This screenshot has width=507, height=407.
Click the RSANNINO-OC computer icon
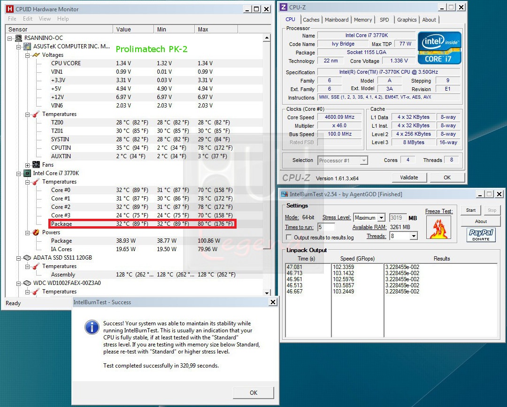click(x=18, y=38)
